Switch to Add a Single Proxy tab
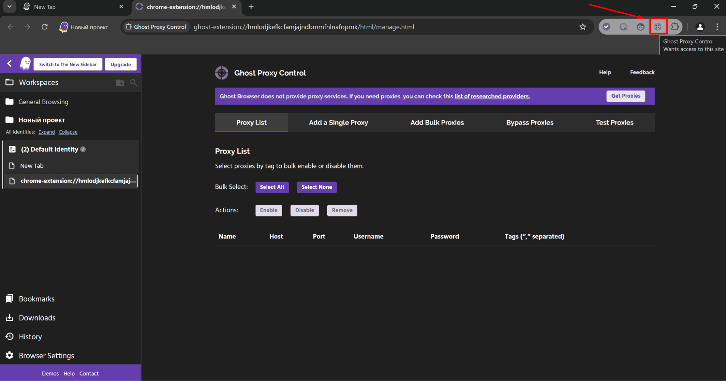Viewport: 726px width, 381px height. point(338,123)
